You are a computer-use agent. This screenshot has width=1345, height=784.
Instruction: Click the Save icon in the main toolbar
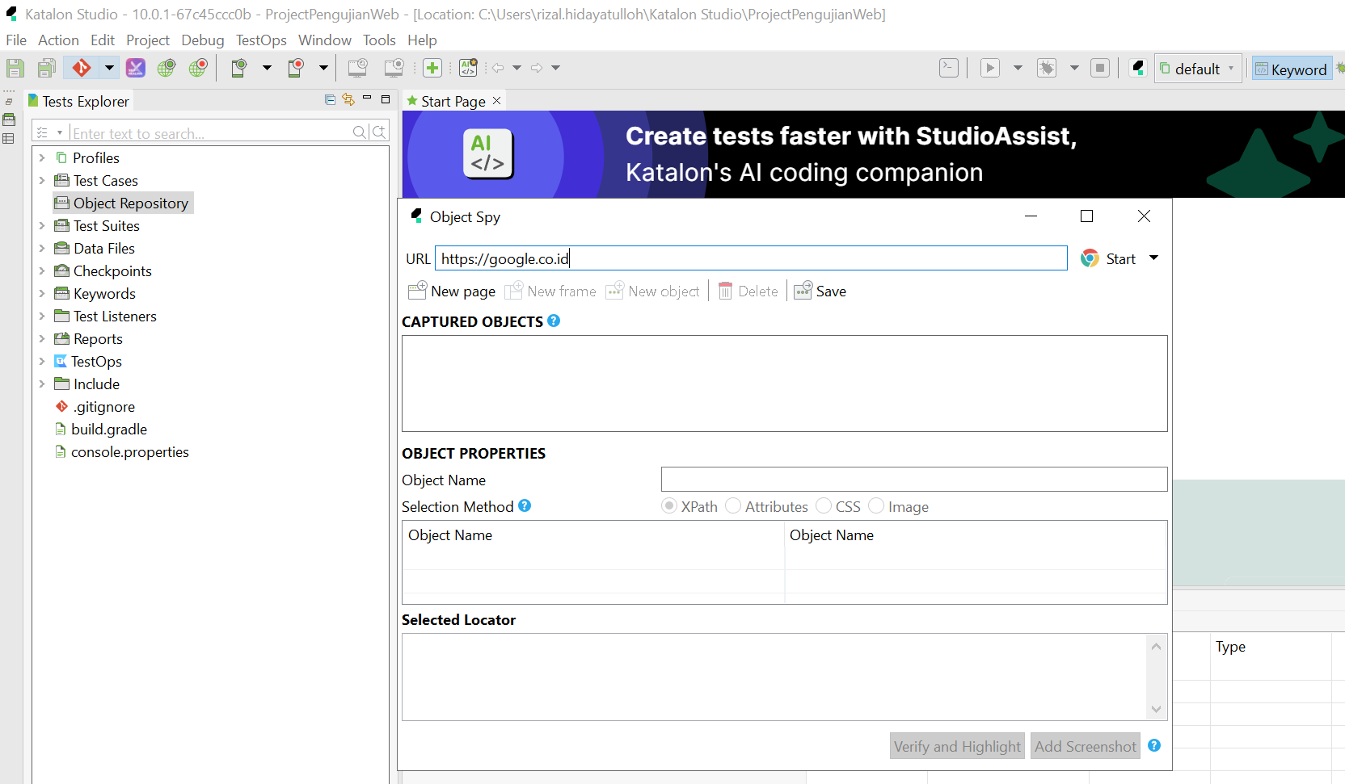coord(15,68)
